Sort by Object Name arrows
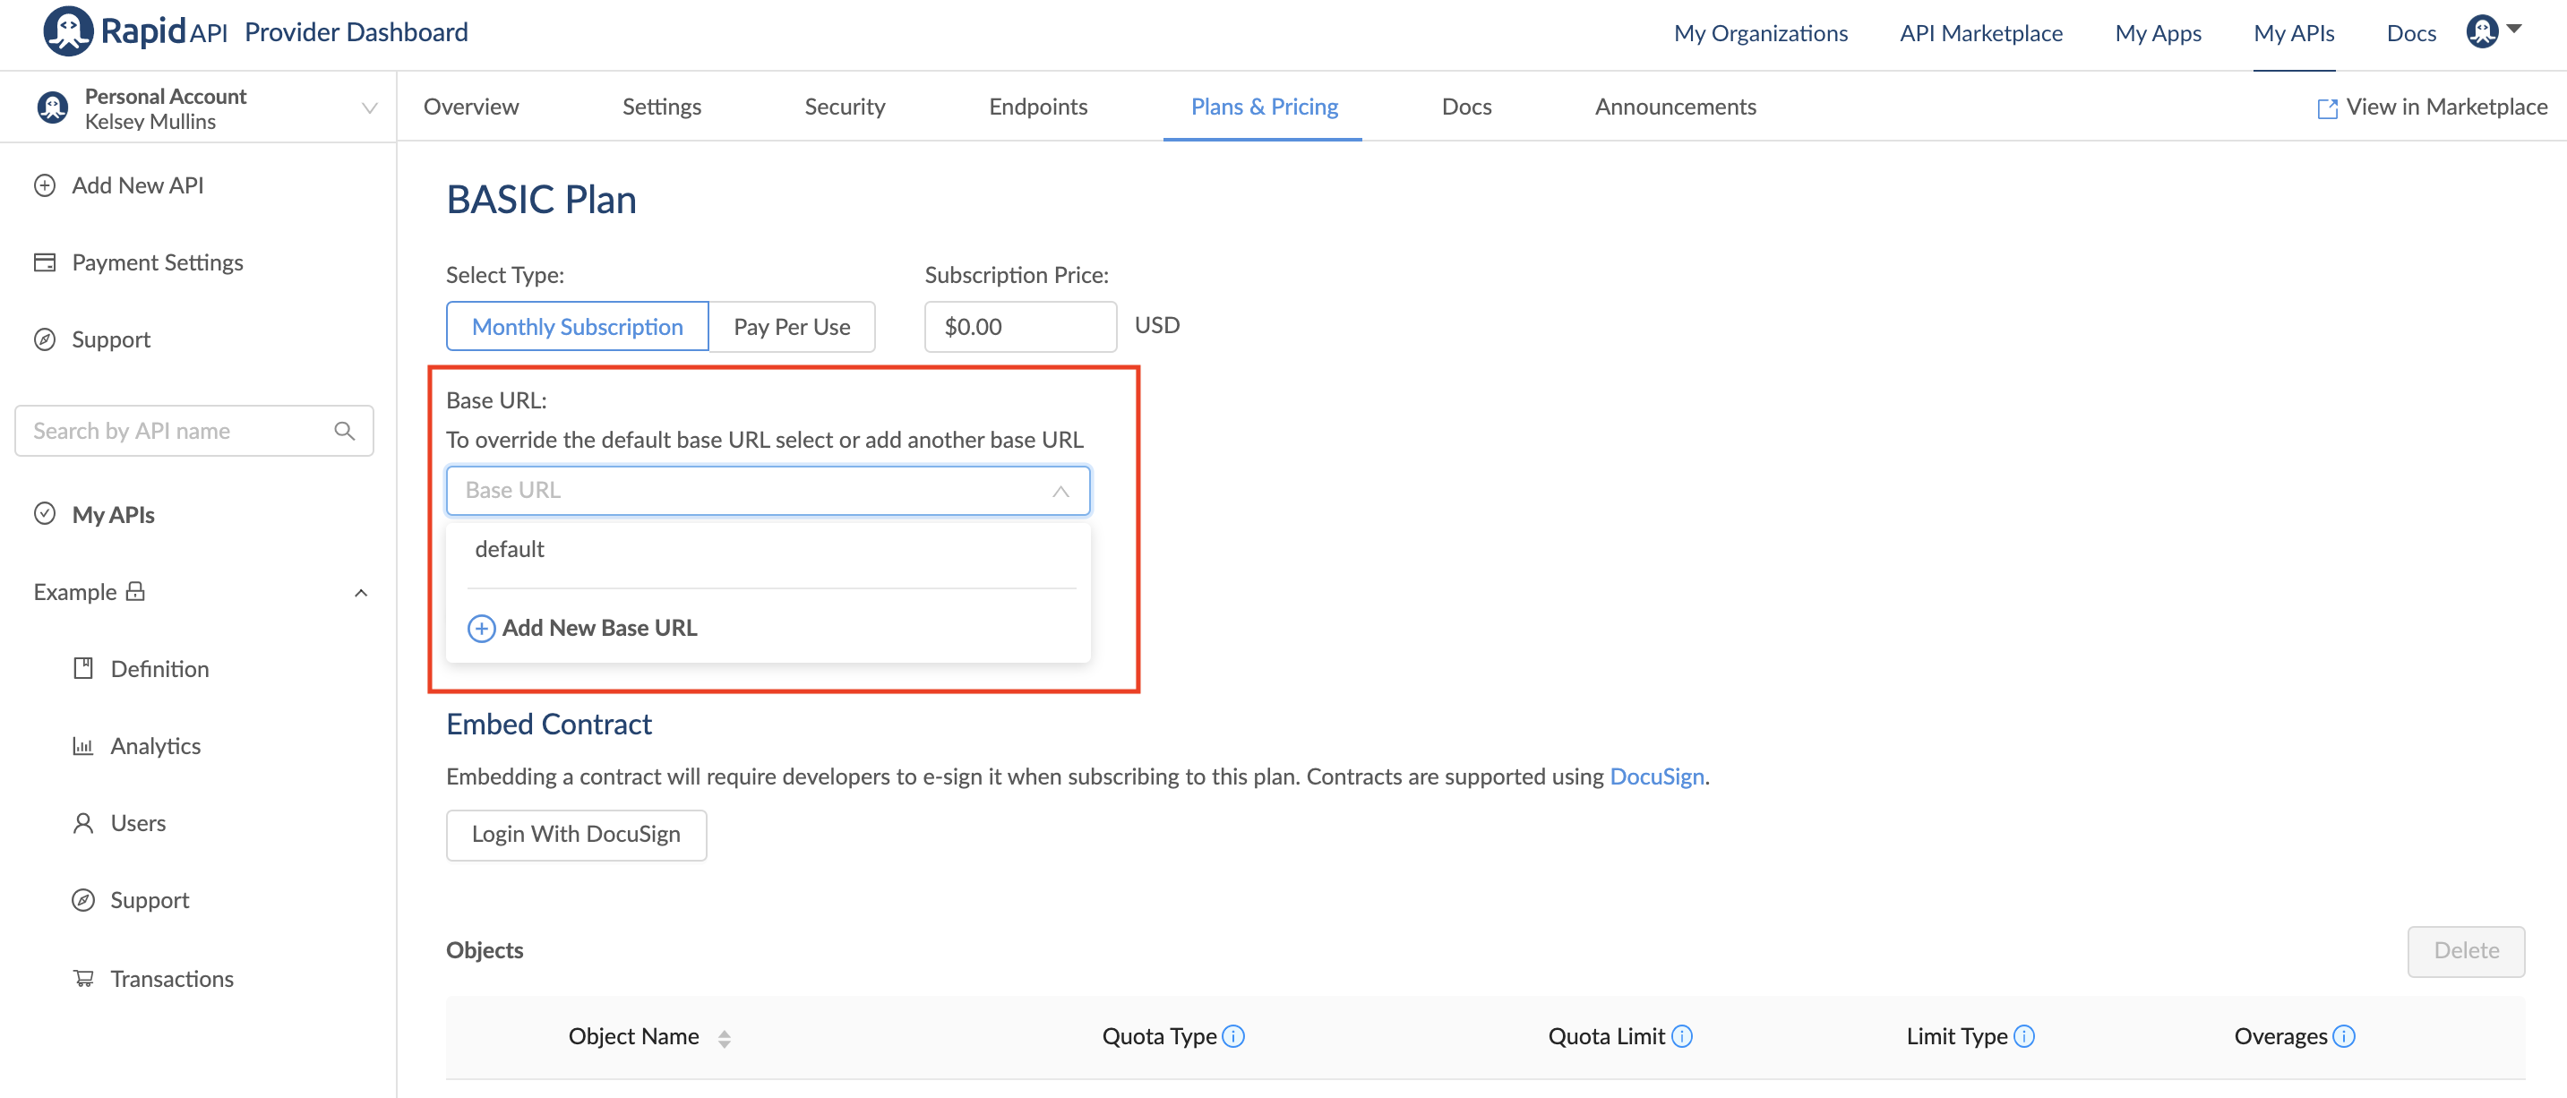This screenshot has width=2567, height=1098. tap(725, 1038)
